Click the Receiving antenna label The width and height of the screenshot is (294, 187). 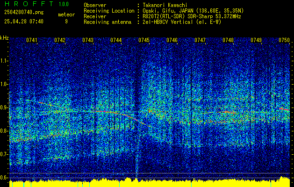click(108, 22)
